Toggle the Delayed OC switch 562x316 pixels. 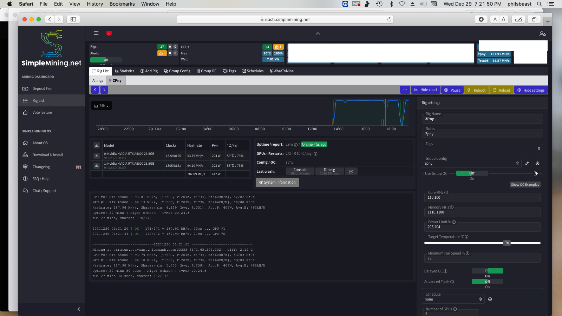(487, 271)
